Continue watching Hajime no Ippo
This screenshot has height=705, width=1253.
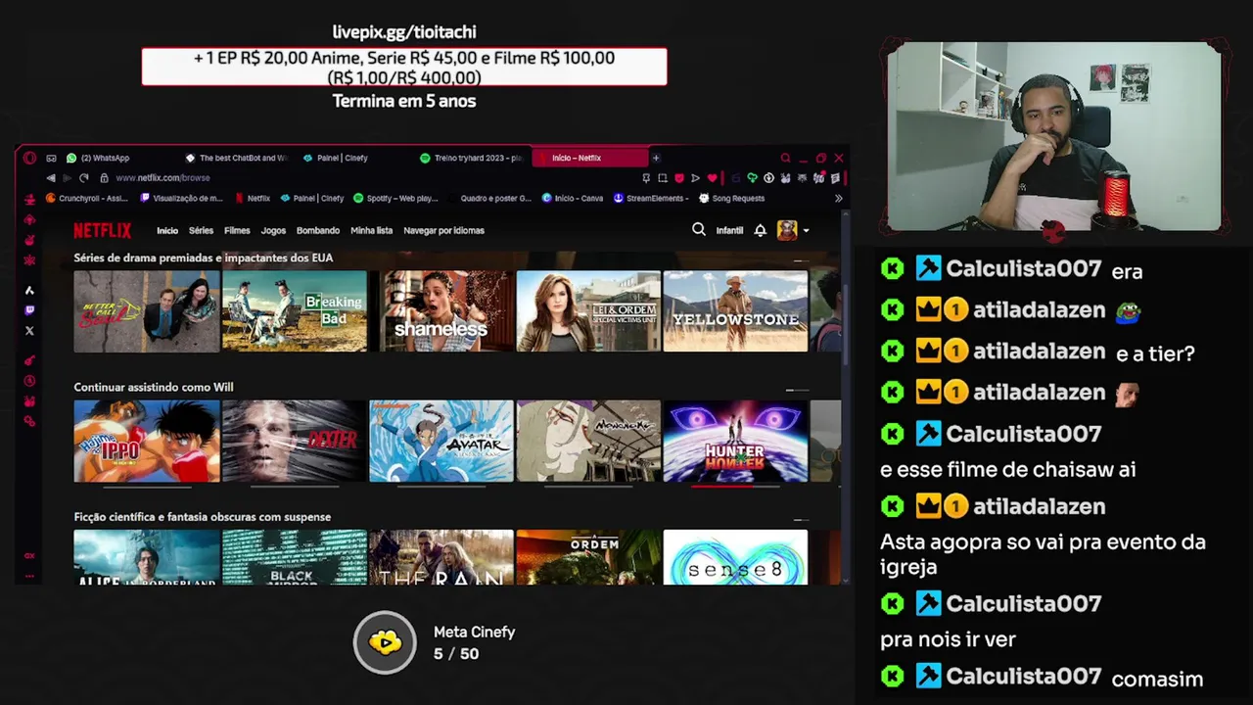click(x=147, y=441)
